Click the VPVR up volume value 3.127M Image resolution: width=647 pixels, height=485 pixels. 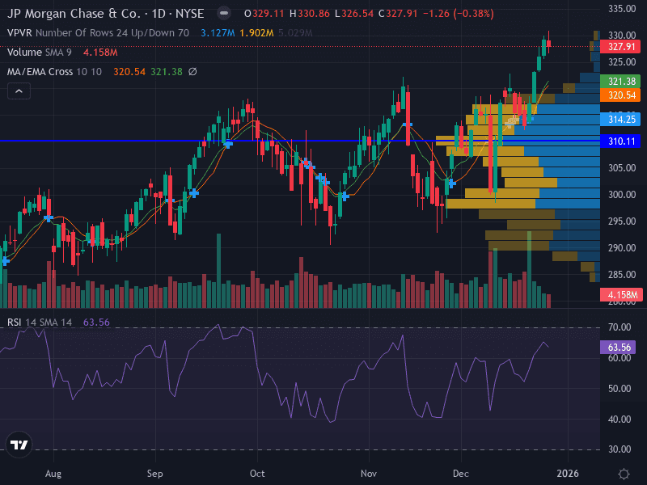point(218,33)
